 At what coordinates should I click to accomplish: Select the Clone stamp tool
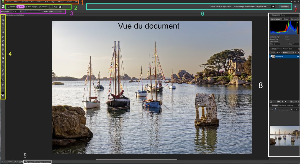(x=3, y=54)
